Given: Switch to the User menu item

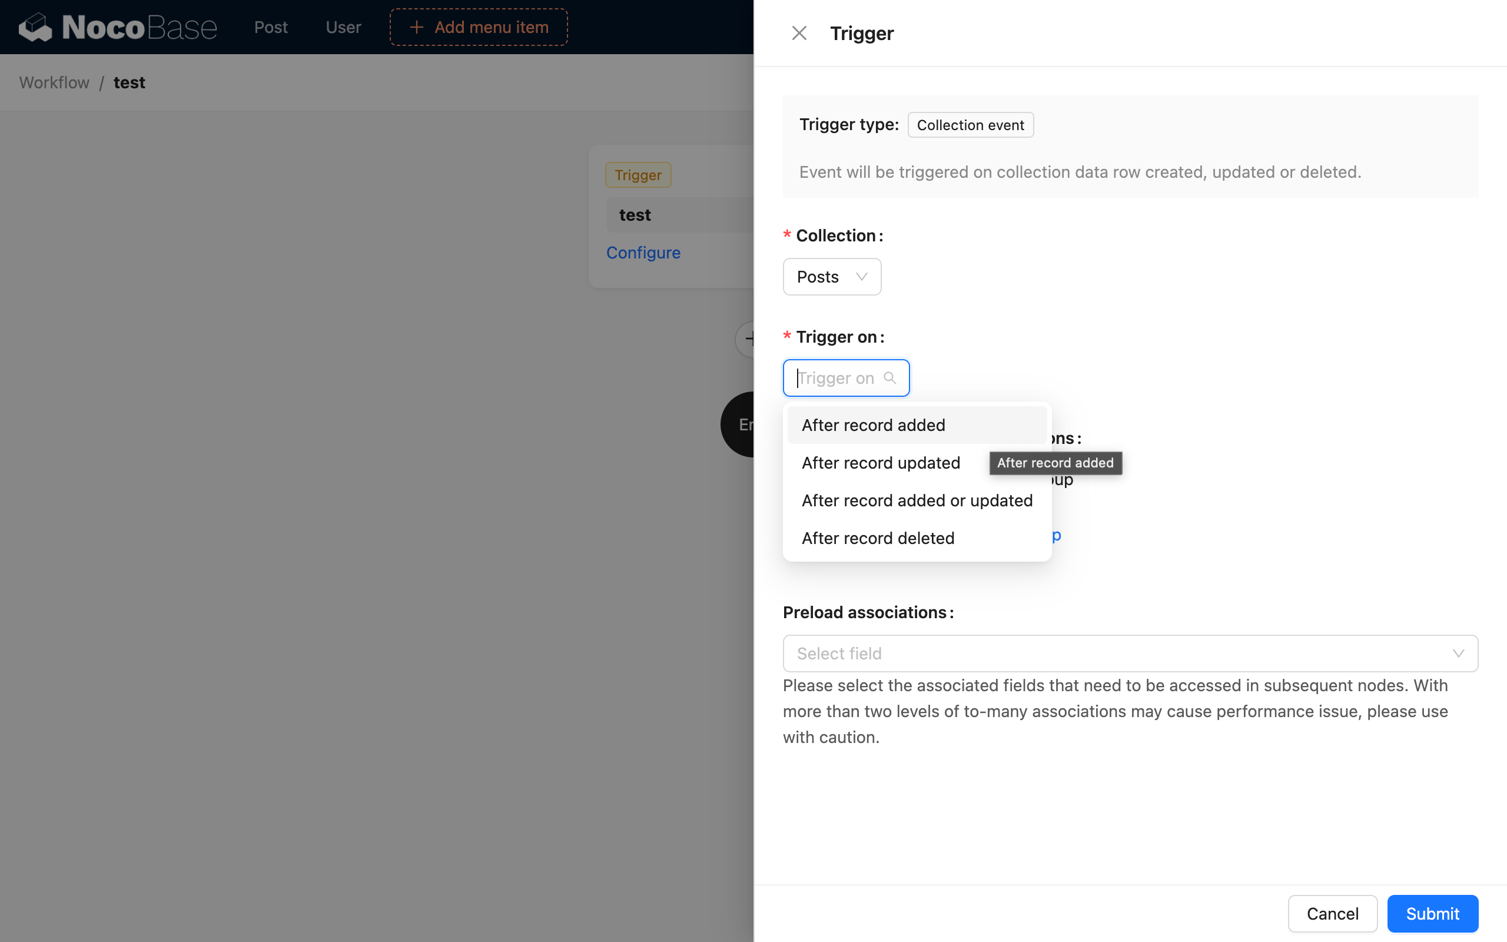Looking at the screenshot, I should (343, 27).
